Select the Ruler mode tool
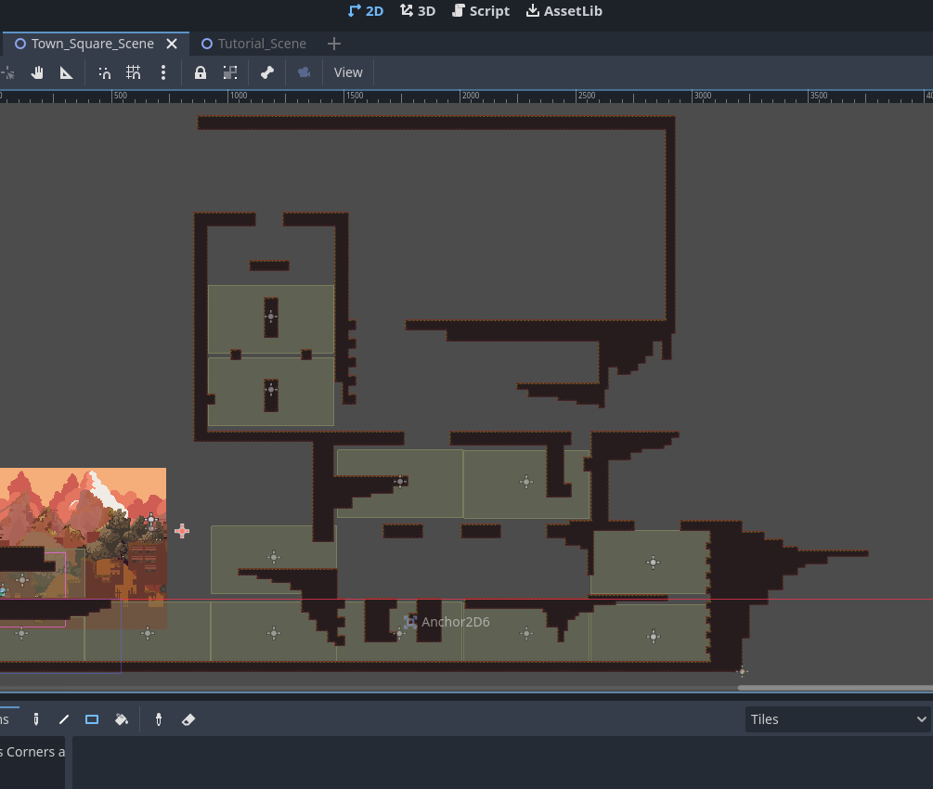 click(x=66, y=72)
